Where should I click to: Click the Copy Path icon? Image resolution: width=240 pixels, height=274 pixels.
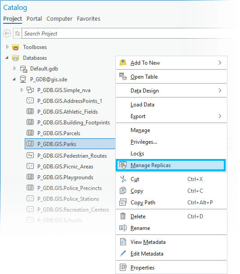tap(123, 202)
